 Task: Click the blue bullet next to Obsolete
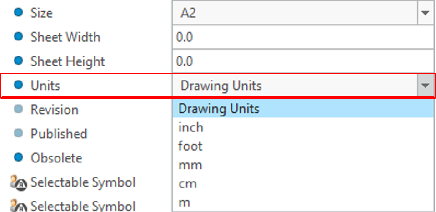(18, 158)
